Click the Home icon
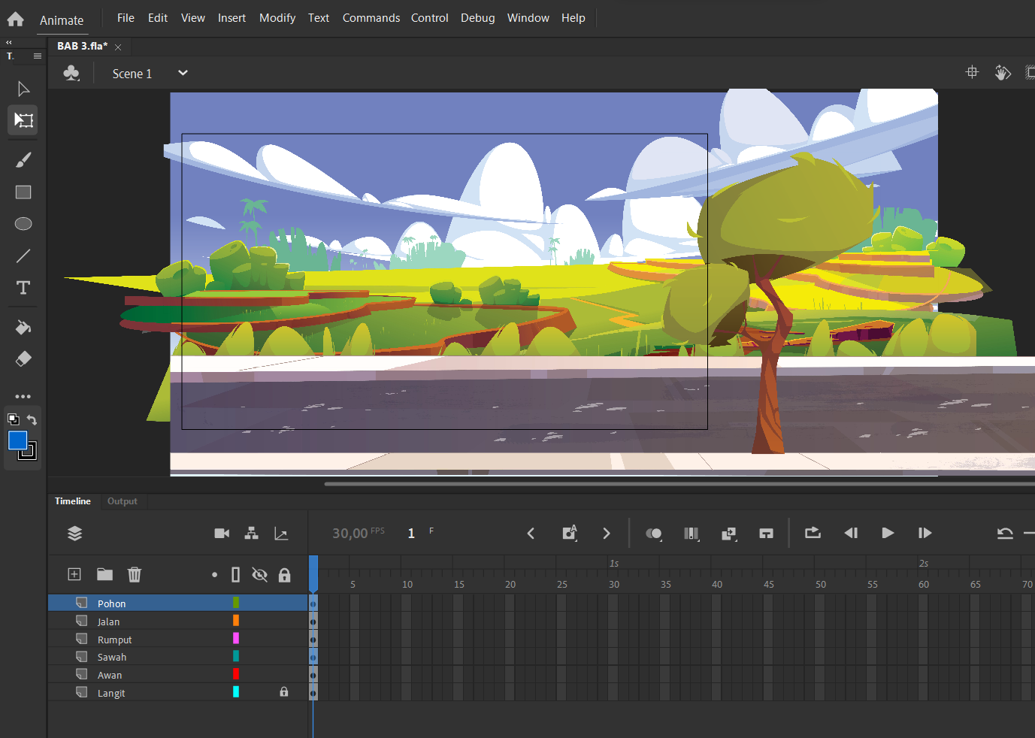Screen dimensions: 1035x738 pyautogui.click(x=16, y=19)
